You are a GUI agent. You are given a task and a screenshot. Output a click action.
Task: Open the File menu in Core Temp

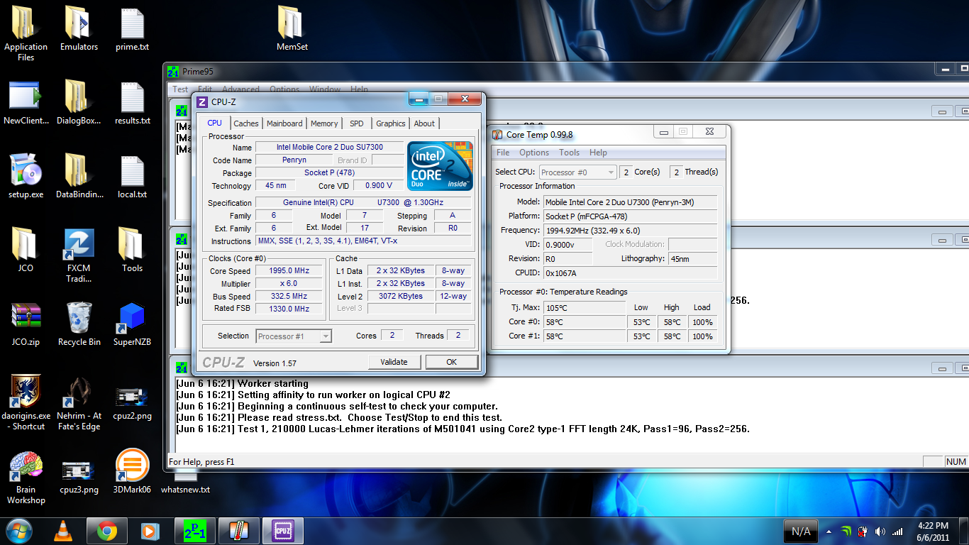coord(503,153)
